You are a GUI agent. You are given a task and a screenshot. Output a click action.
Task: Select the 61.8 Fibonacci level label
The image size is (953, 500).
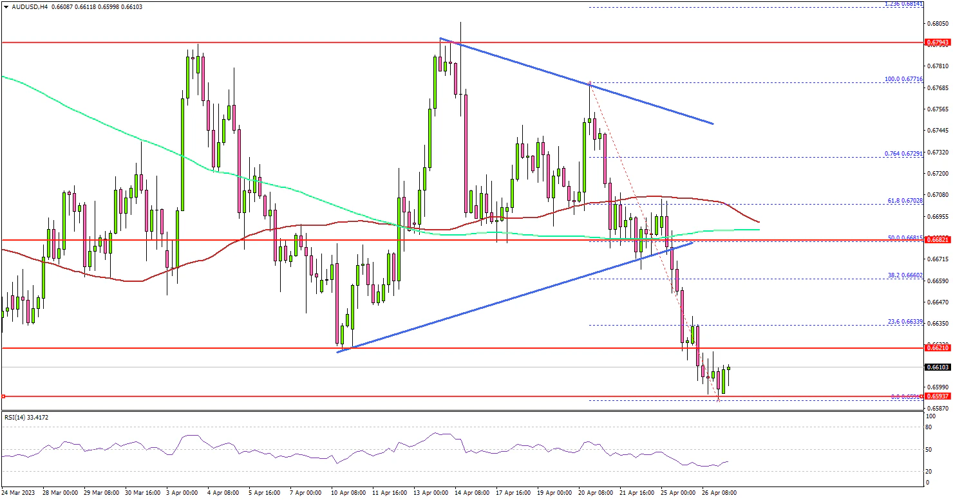pyautogui.click(x=905, y=201)
